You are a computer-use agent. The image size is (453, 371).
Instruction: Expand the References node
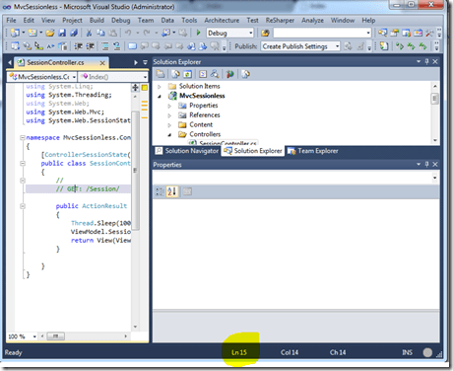169,115
